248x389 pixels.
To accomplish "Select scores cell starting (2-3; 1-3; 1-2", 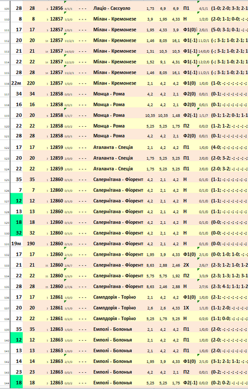I will pyautogui.click(x=229, y=276).
